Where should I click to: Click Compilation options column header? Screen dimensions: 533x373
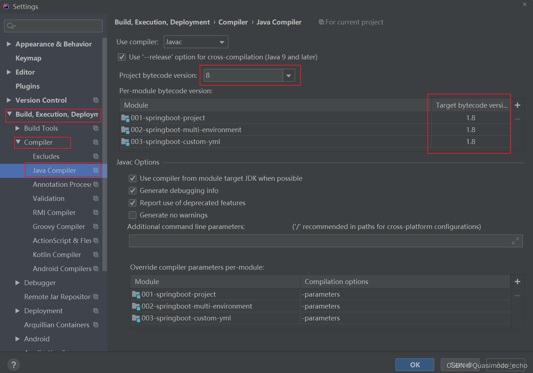point(405,282)
